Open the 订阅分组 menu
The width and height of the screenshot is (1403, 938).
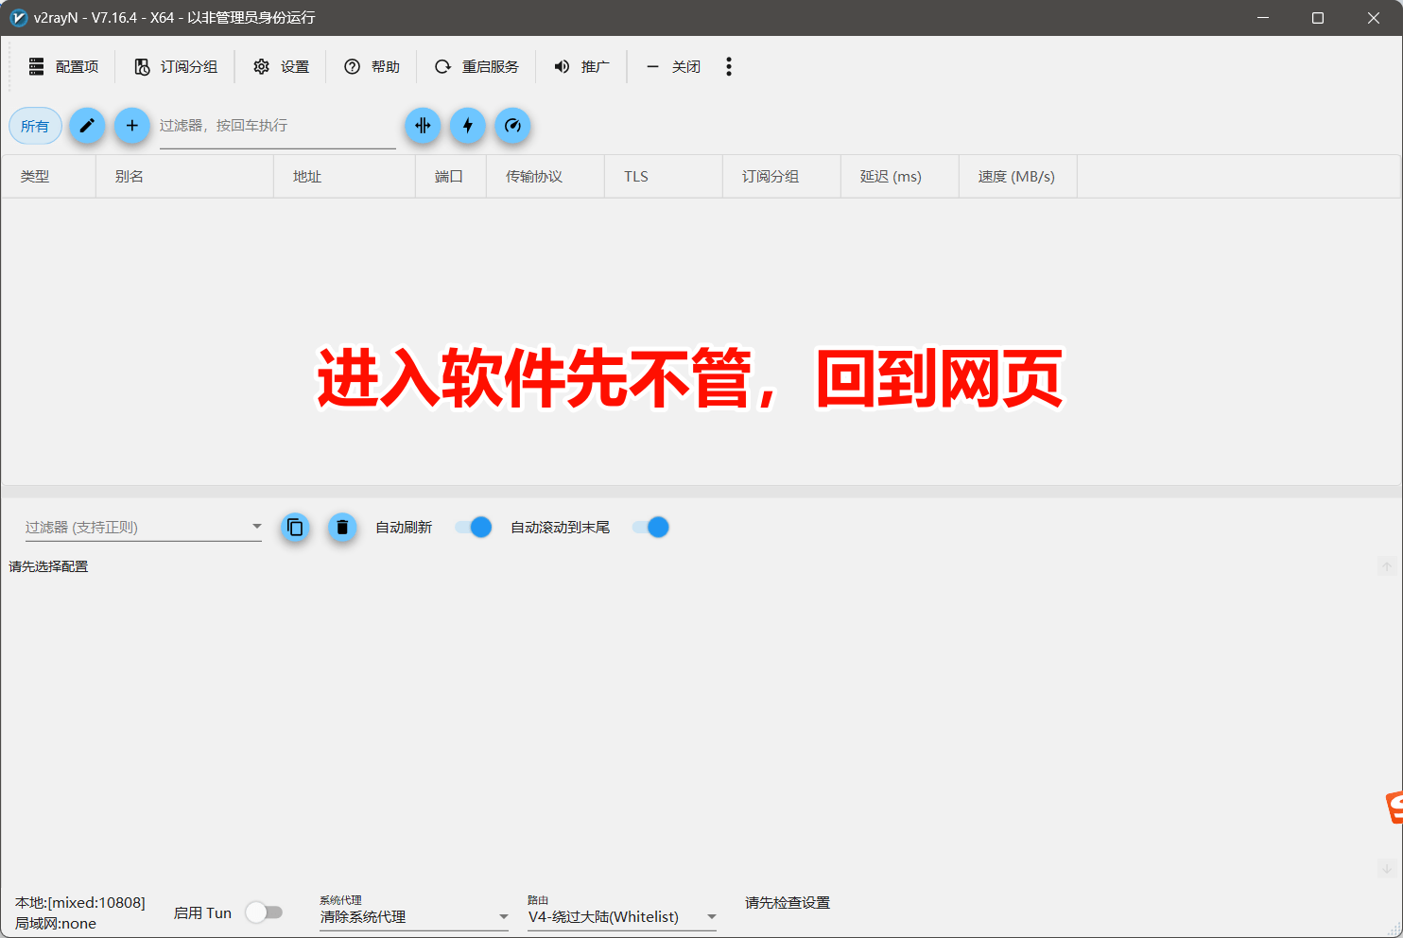point(176,66)
